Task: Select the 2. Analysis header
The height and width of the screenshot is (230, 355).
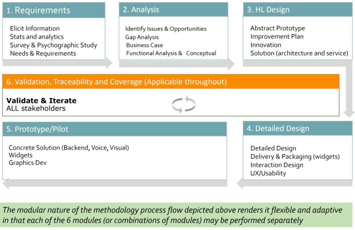Action: click(173, 9)
